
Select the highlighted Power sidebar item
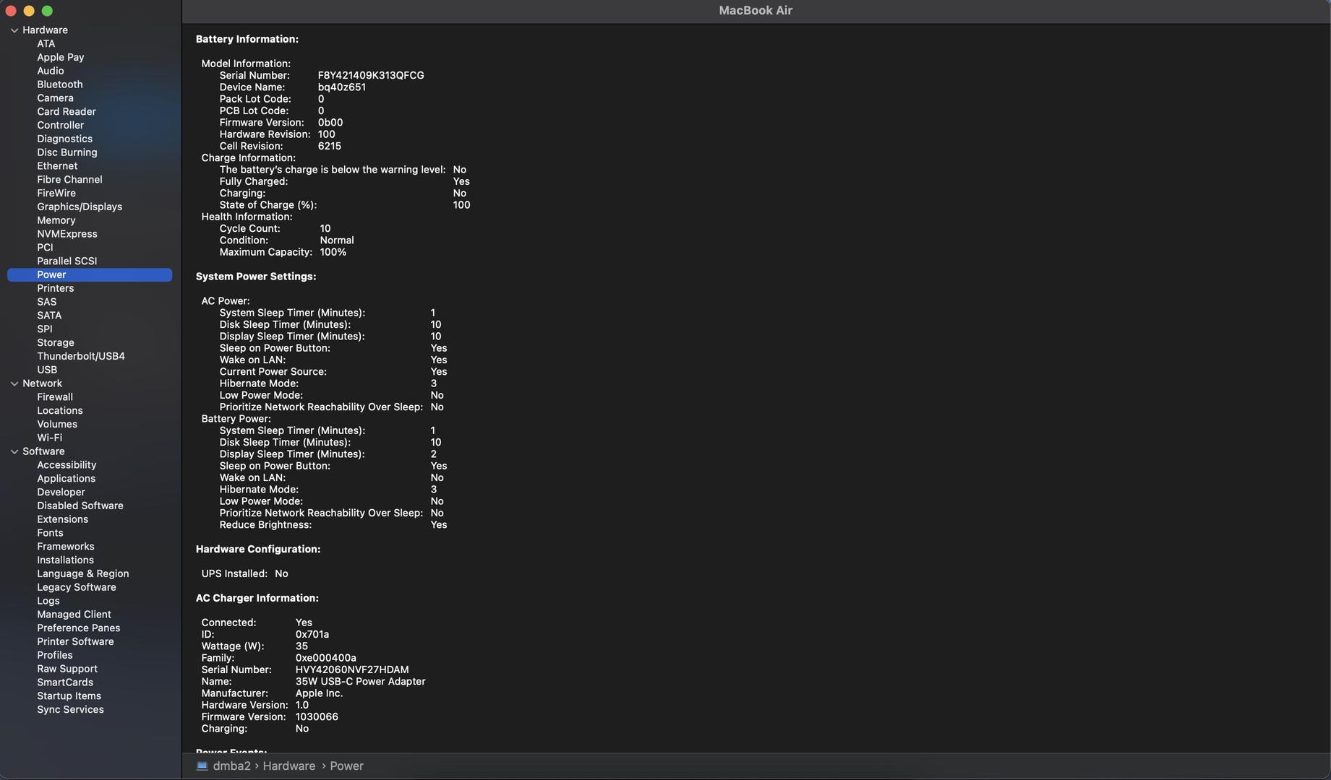[51, 274]
